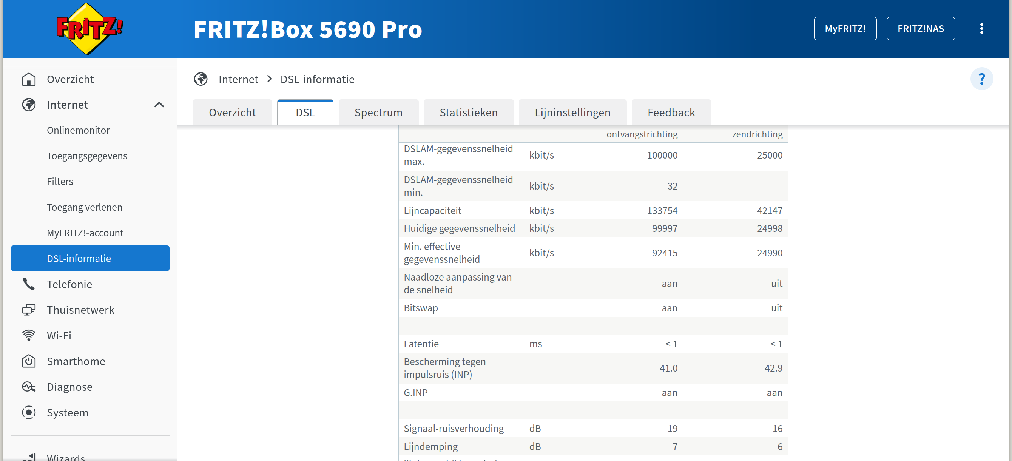Click the globe icon in breadcrumb
The height and width of the screenshot is (461, 1012).
coord(201,79)
